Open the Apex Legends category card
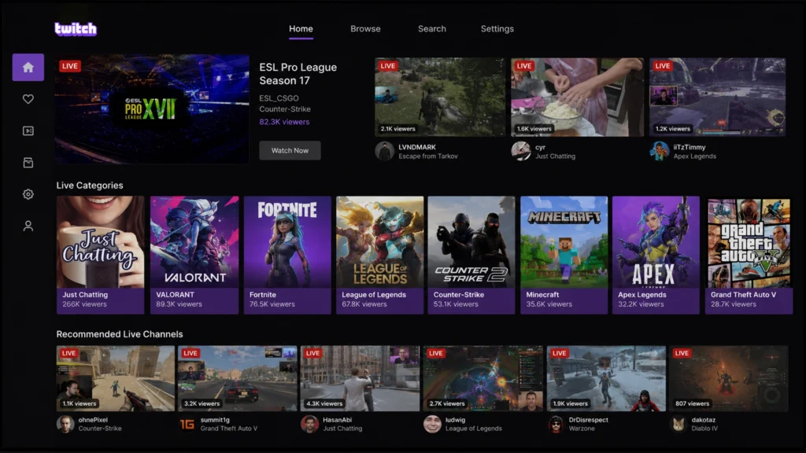The height and width of the screenshot is (453, 806). coord(656,255)
